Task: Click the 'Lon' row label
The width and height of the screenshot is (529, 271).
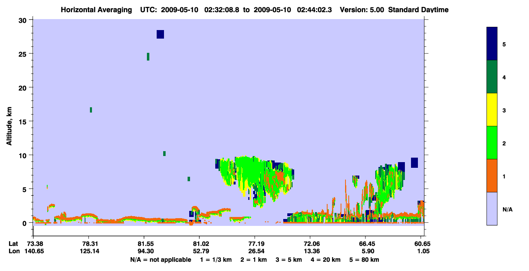Action: pos(14,251)
